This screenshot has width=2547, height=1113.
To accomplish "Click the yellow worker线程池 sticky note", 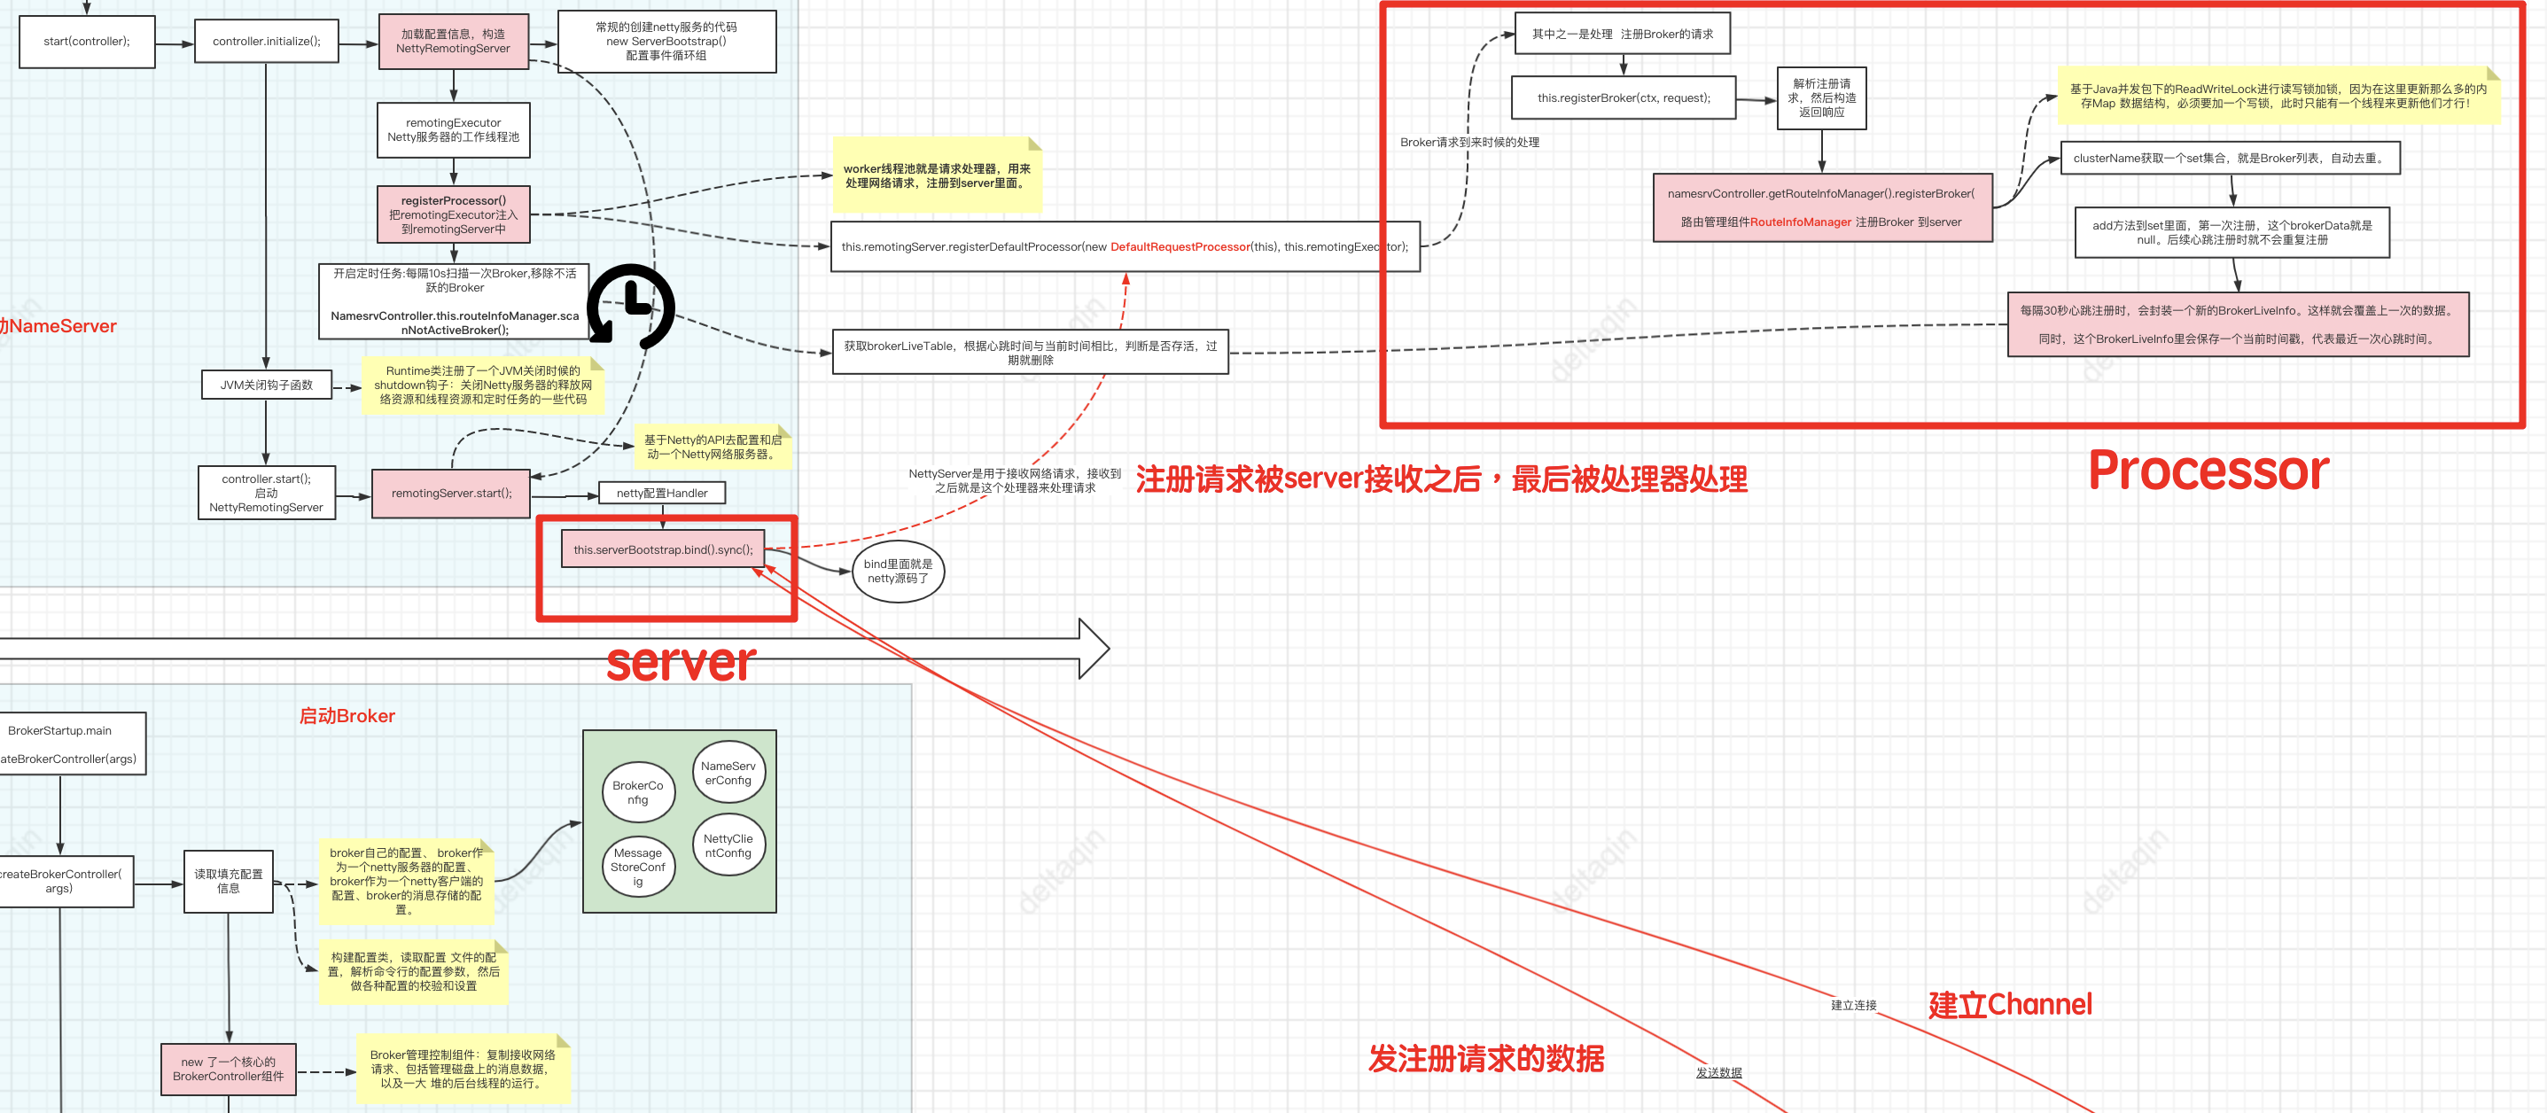I will (x=937, y=176).
